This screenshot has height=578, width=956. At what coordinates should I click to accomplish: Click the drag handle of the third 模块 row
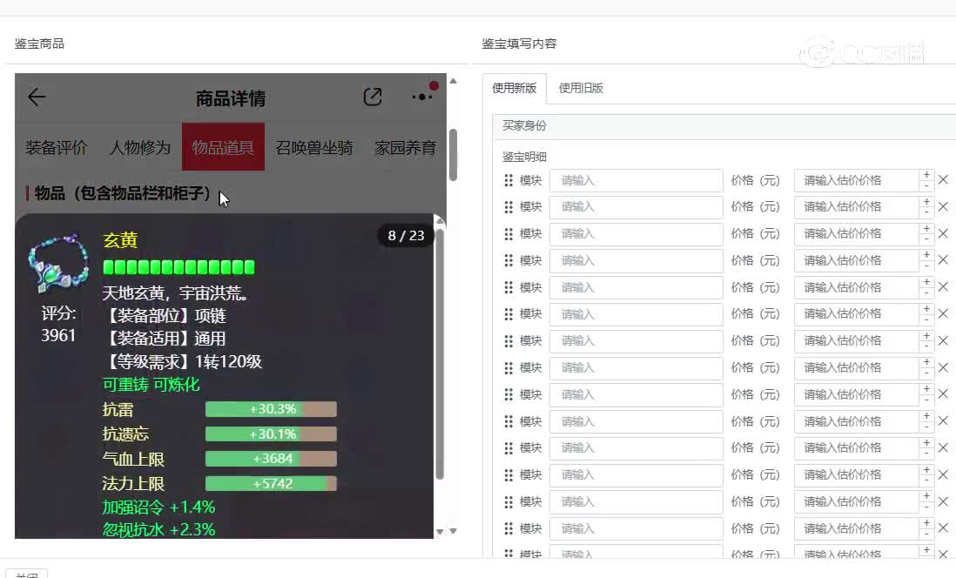[x=508, y=234]
